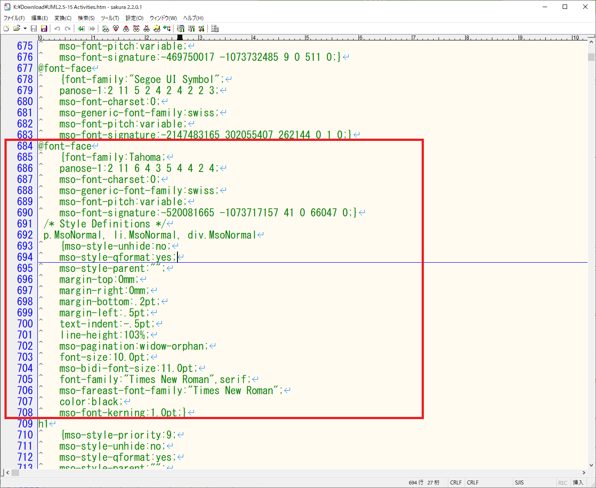Screen dimensions: 596x488
Task: Click the horizontal scrollbar right arrow
Action: [x=584, y=473]
